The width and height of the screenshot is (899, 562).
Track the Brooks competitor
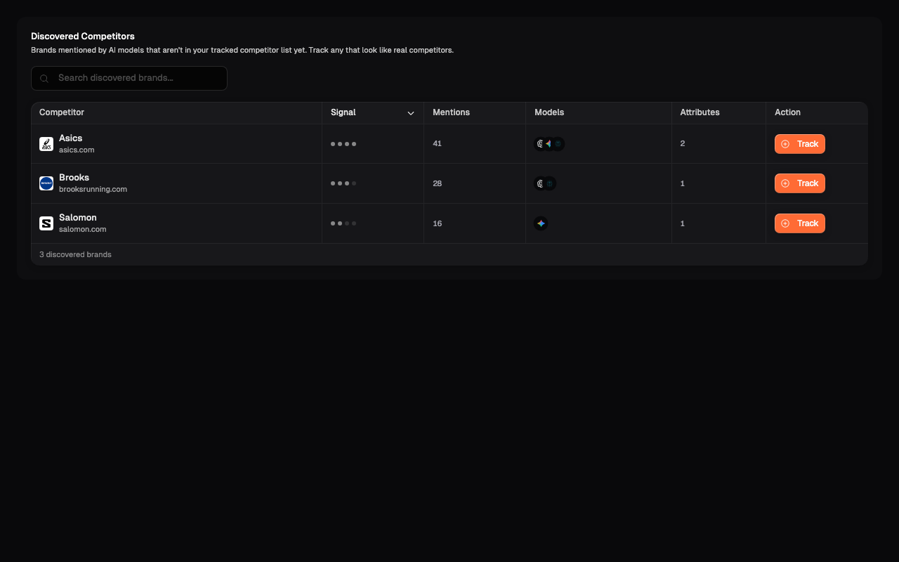pyautogui.click(x=800, y=183)
